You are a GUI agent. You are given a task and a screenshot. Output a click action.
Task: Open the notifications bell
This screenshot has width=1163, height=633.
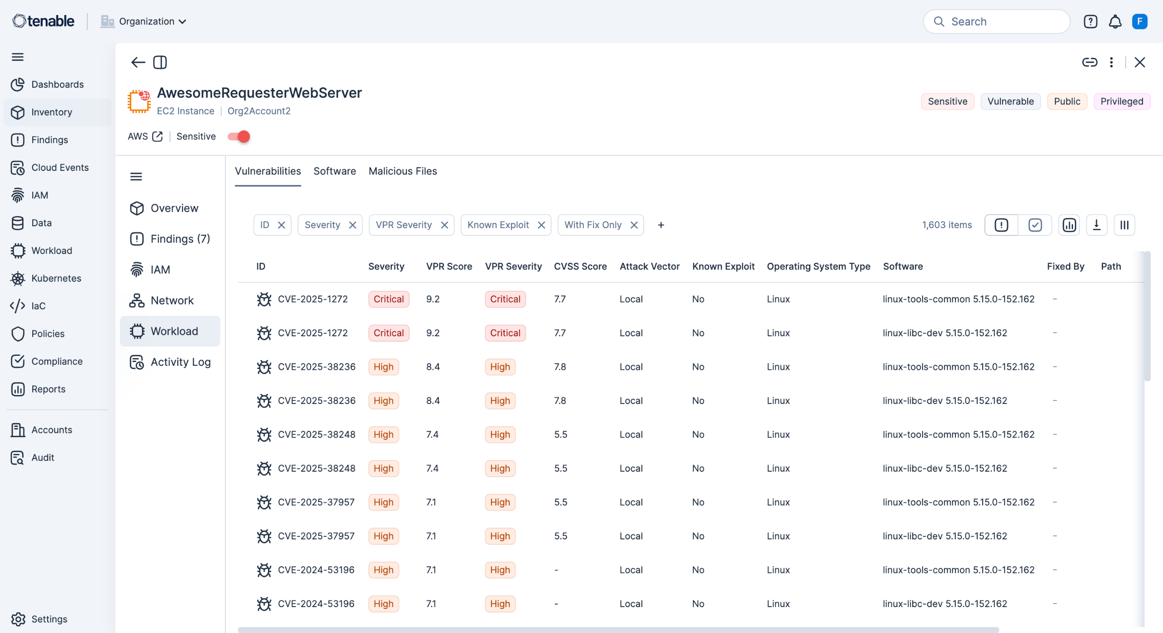tap(1115, 21)
